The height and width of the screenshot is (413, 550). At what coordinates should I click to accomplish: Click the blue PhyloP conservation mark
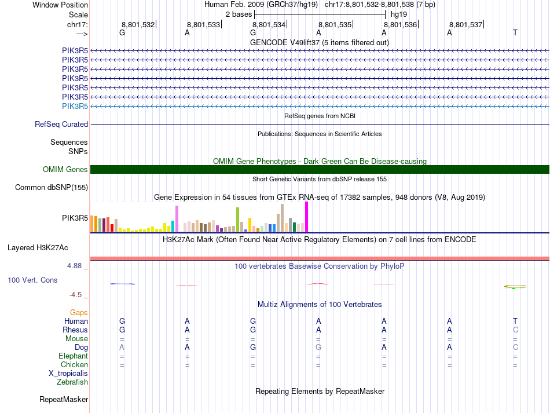tap(122, 283)
